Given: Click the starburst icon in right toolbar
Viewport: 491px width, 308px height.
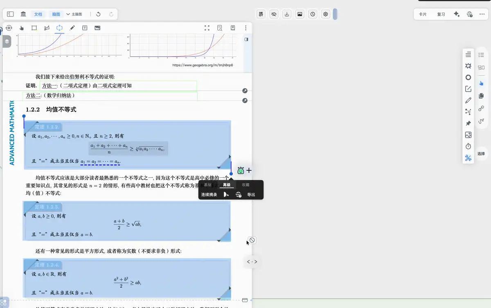Looking at the screenshot, I should [468, 66].
